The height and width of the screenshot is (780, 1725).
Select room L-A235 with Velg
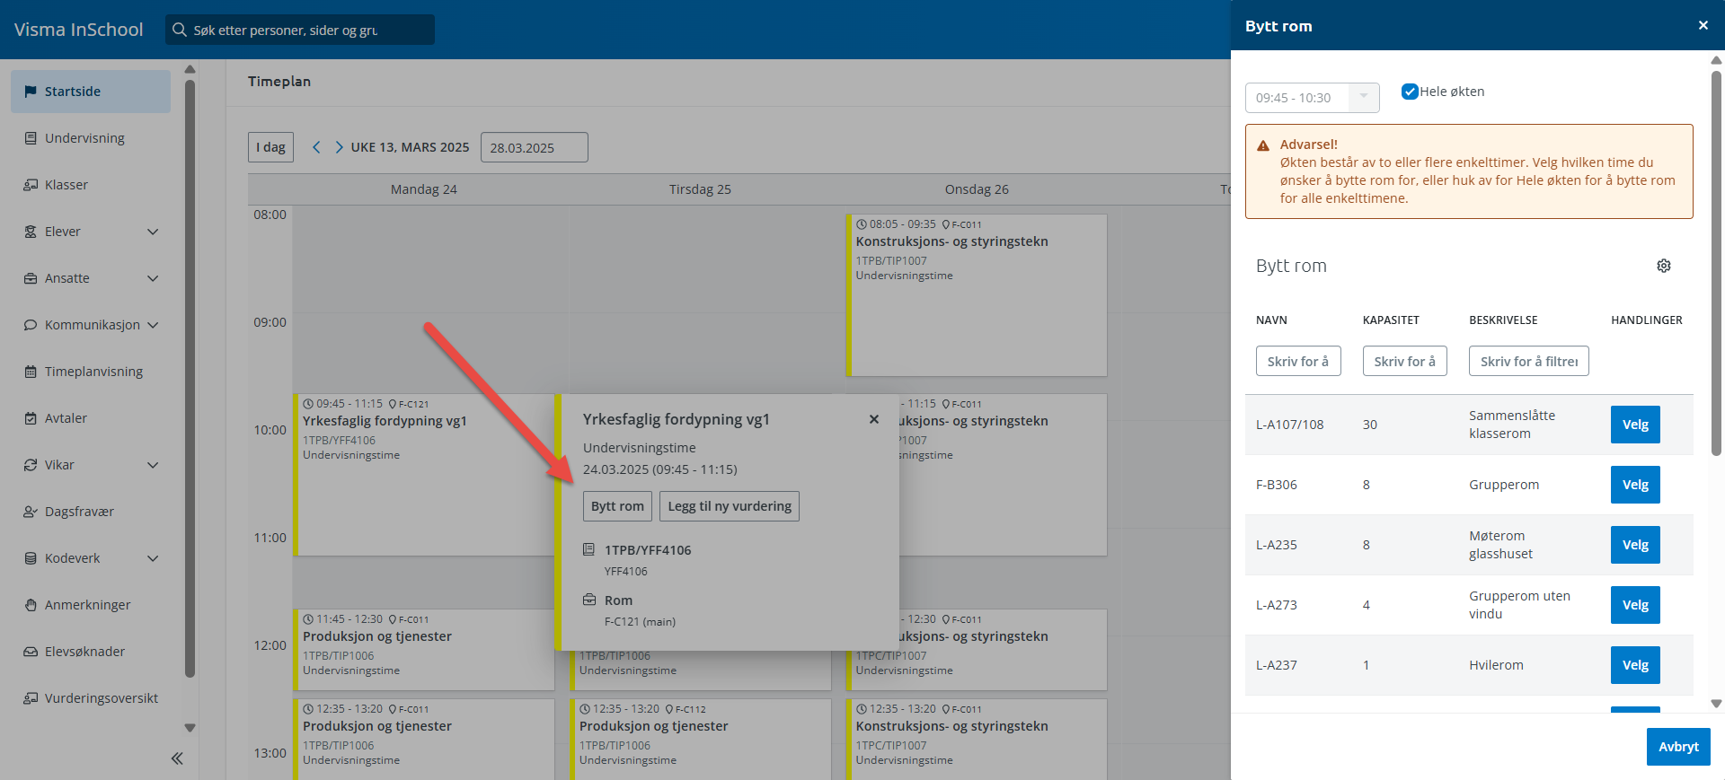tap(1635, 545)
